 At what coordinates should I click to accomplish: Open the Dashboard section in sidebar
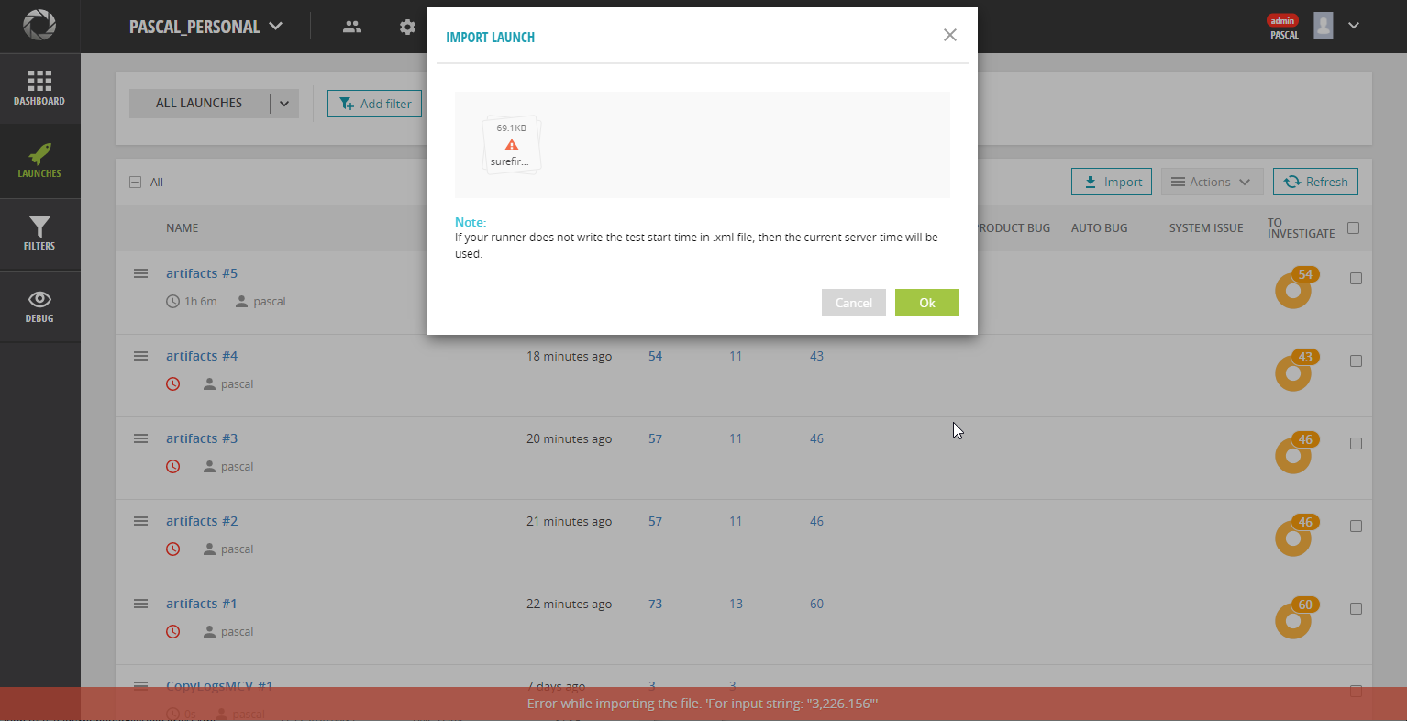click(39, 88)
